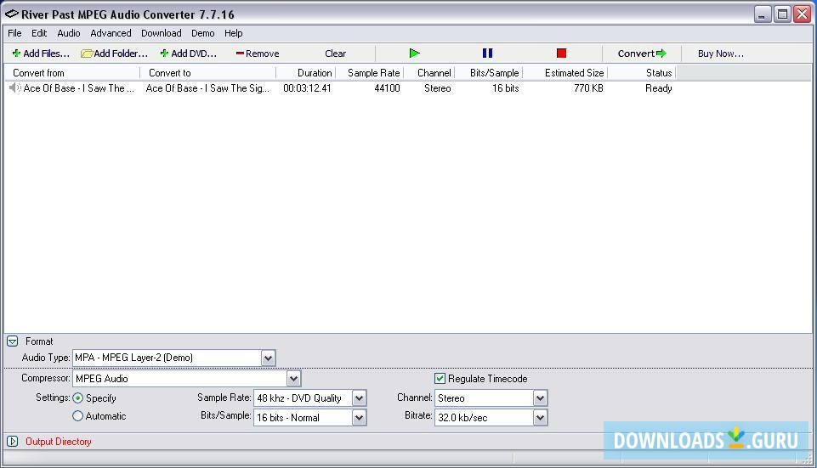Viewport: 817px width, 468px height.
Task: Open the Bits/Sample dropdown
Action: 359,418
